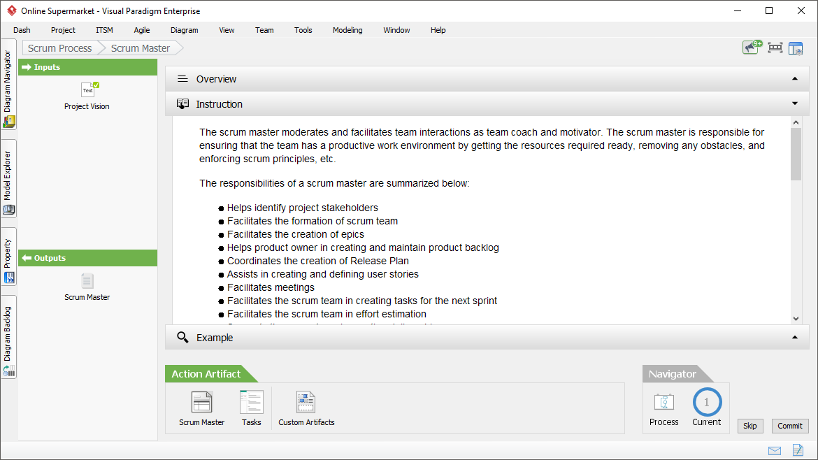Open the Modeling menu
The image size is (818, 460).
pyautogui.click(x=347, y=30)
